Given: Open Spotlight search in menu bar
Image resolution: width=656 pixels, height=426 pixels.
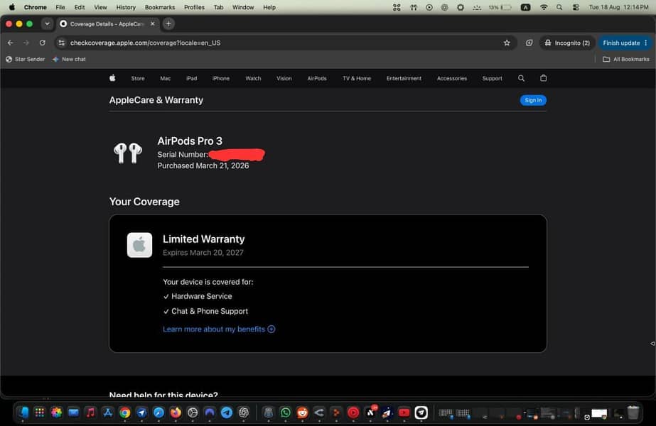Looking at the screenshot, I should pyautogui.click(x=559, y=7).
